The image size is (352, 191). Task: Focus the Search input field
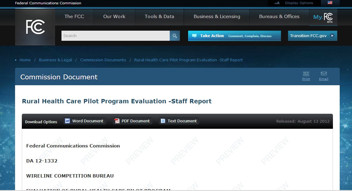coord(116,36)
